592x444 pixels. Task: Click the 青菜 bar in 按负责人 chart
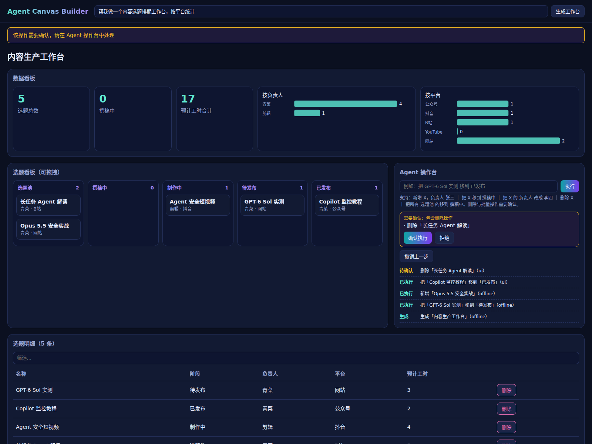click(x=346, y=104)
